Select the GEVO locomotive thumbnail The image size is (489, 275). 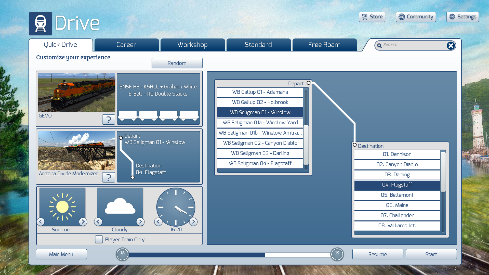pos(77,93)
